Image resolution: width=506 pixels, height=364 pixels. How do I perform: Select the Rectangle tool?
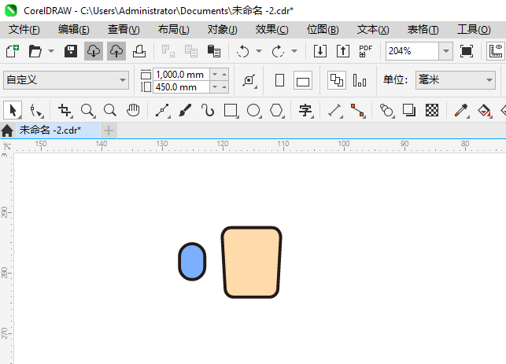coord(231,110)
